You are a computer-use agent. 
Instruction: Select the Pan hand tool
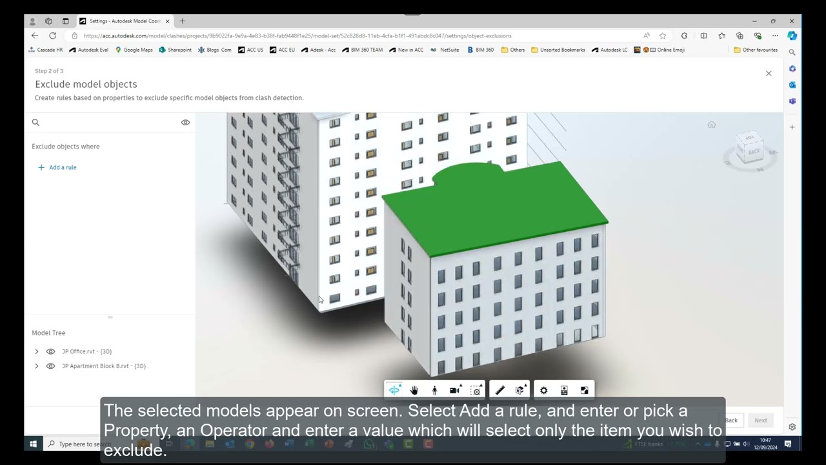point(414,390)
